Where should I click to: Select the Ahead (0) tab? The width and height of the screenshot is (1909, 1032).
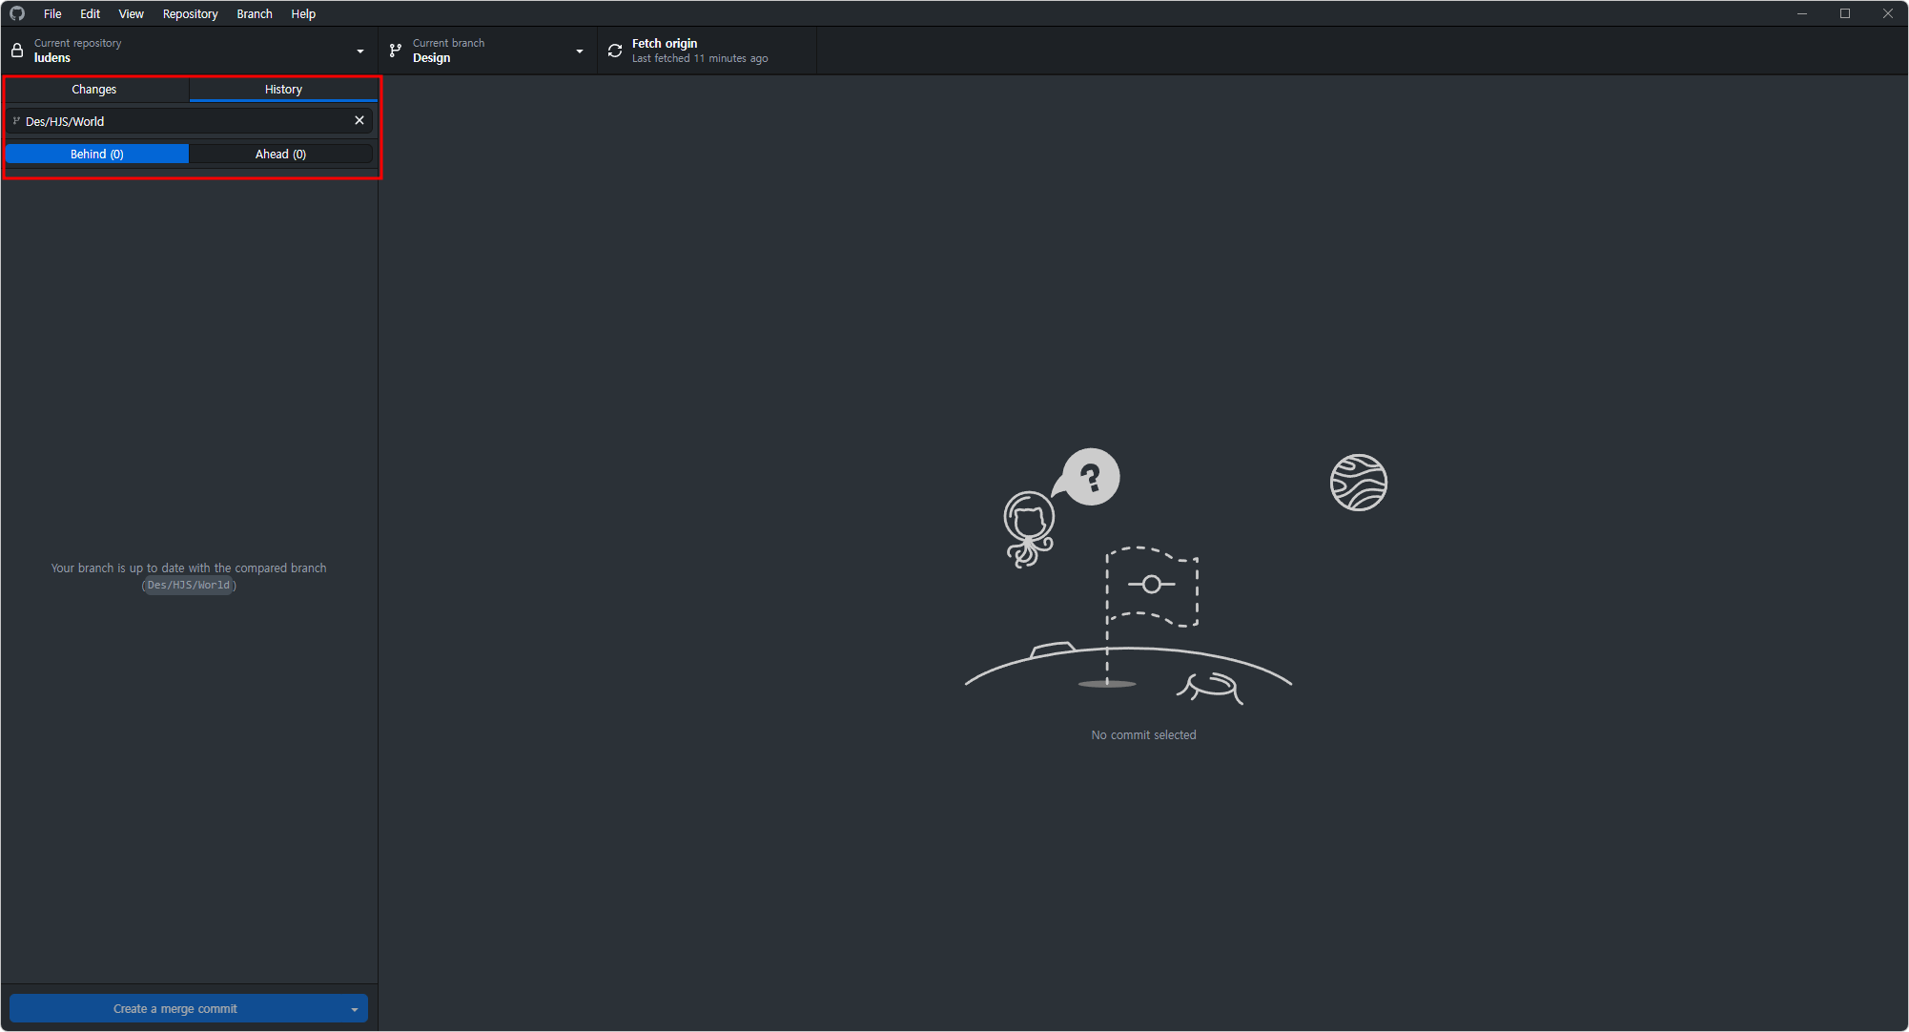[280, 154]
